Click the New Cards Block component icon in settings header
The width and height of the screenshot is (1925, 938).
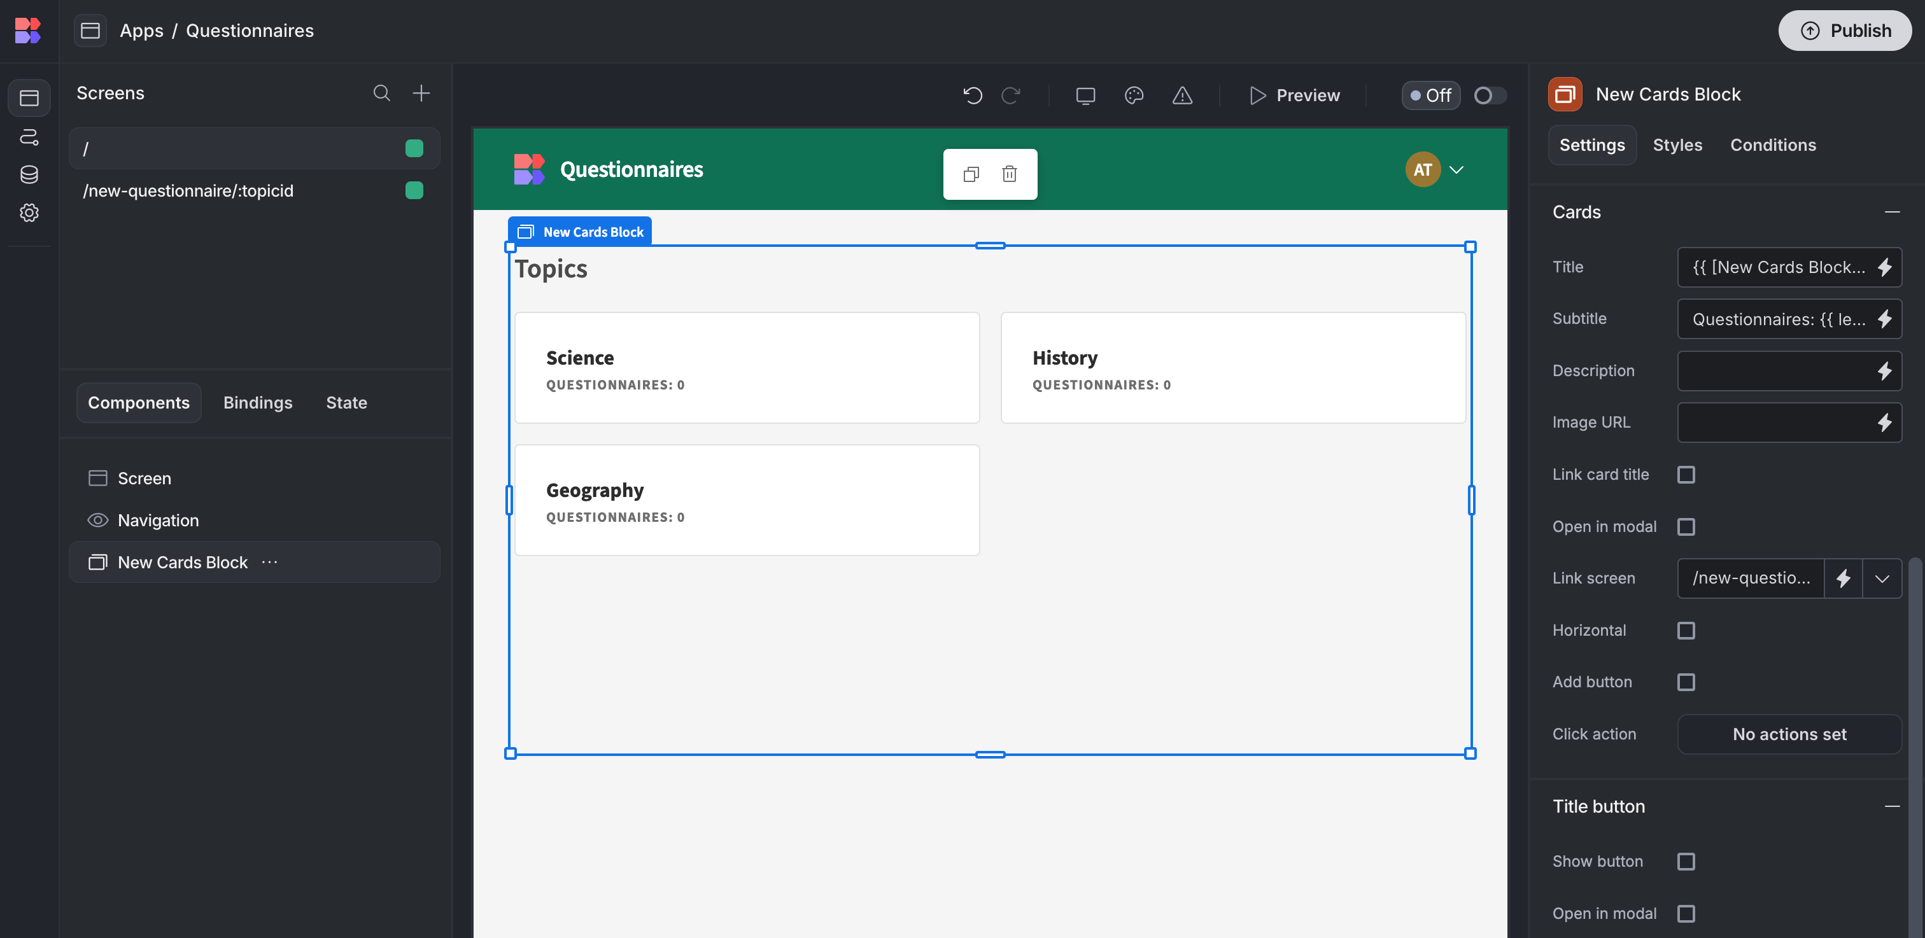tap(1565, 94)
